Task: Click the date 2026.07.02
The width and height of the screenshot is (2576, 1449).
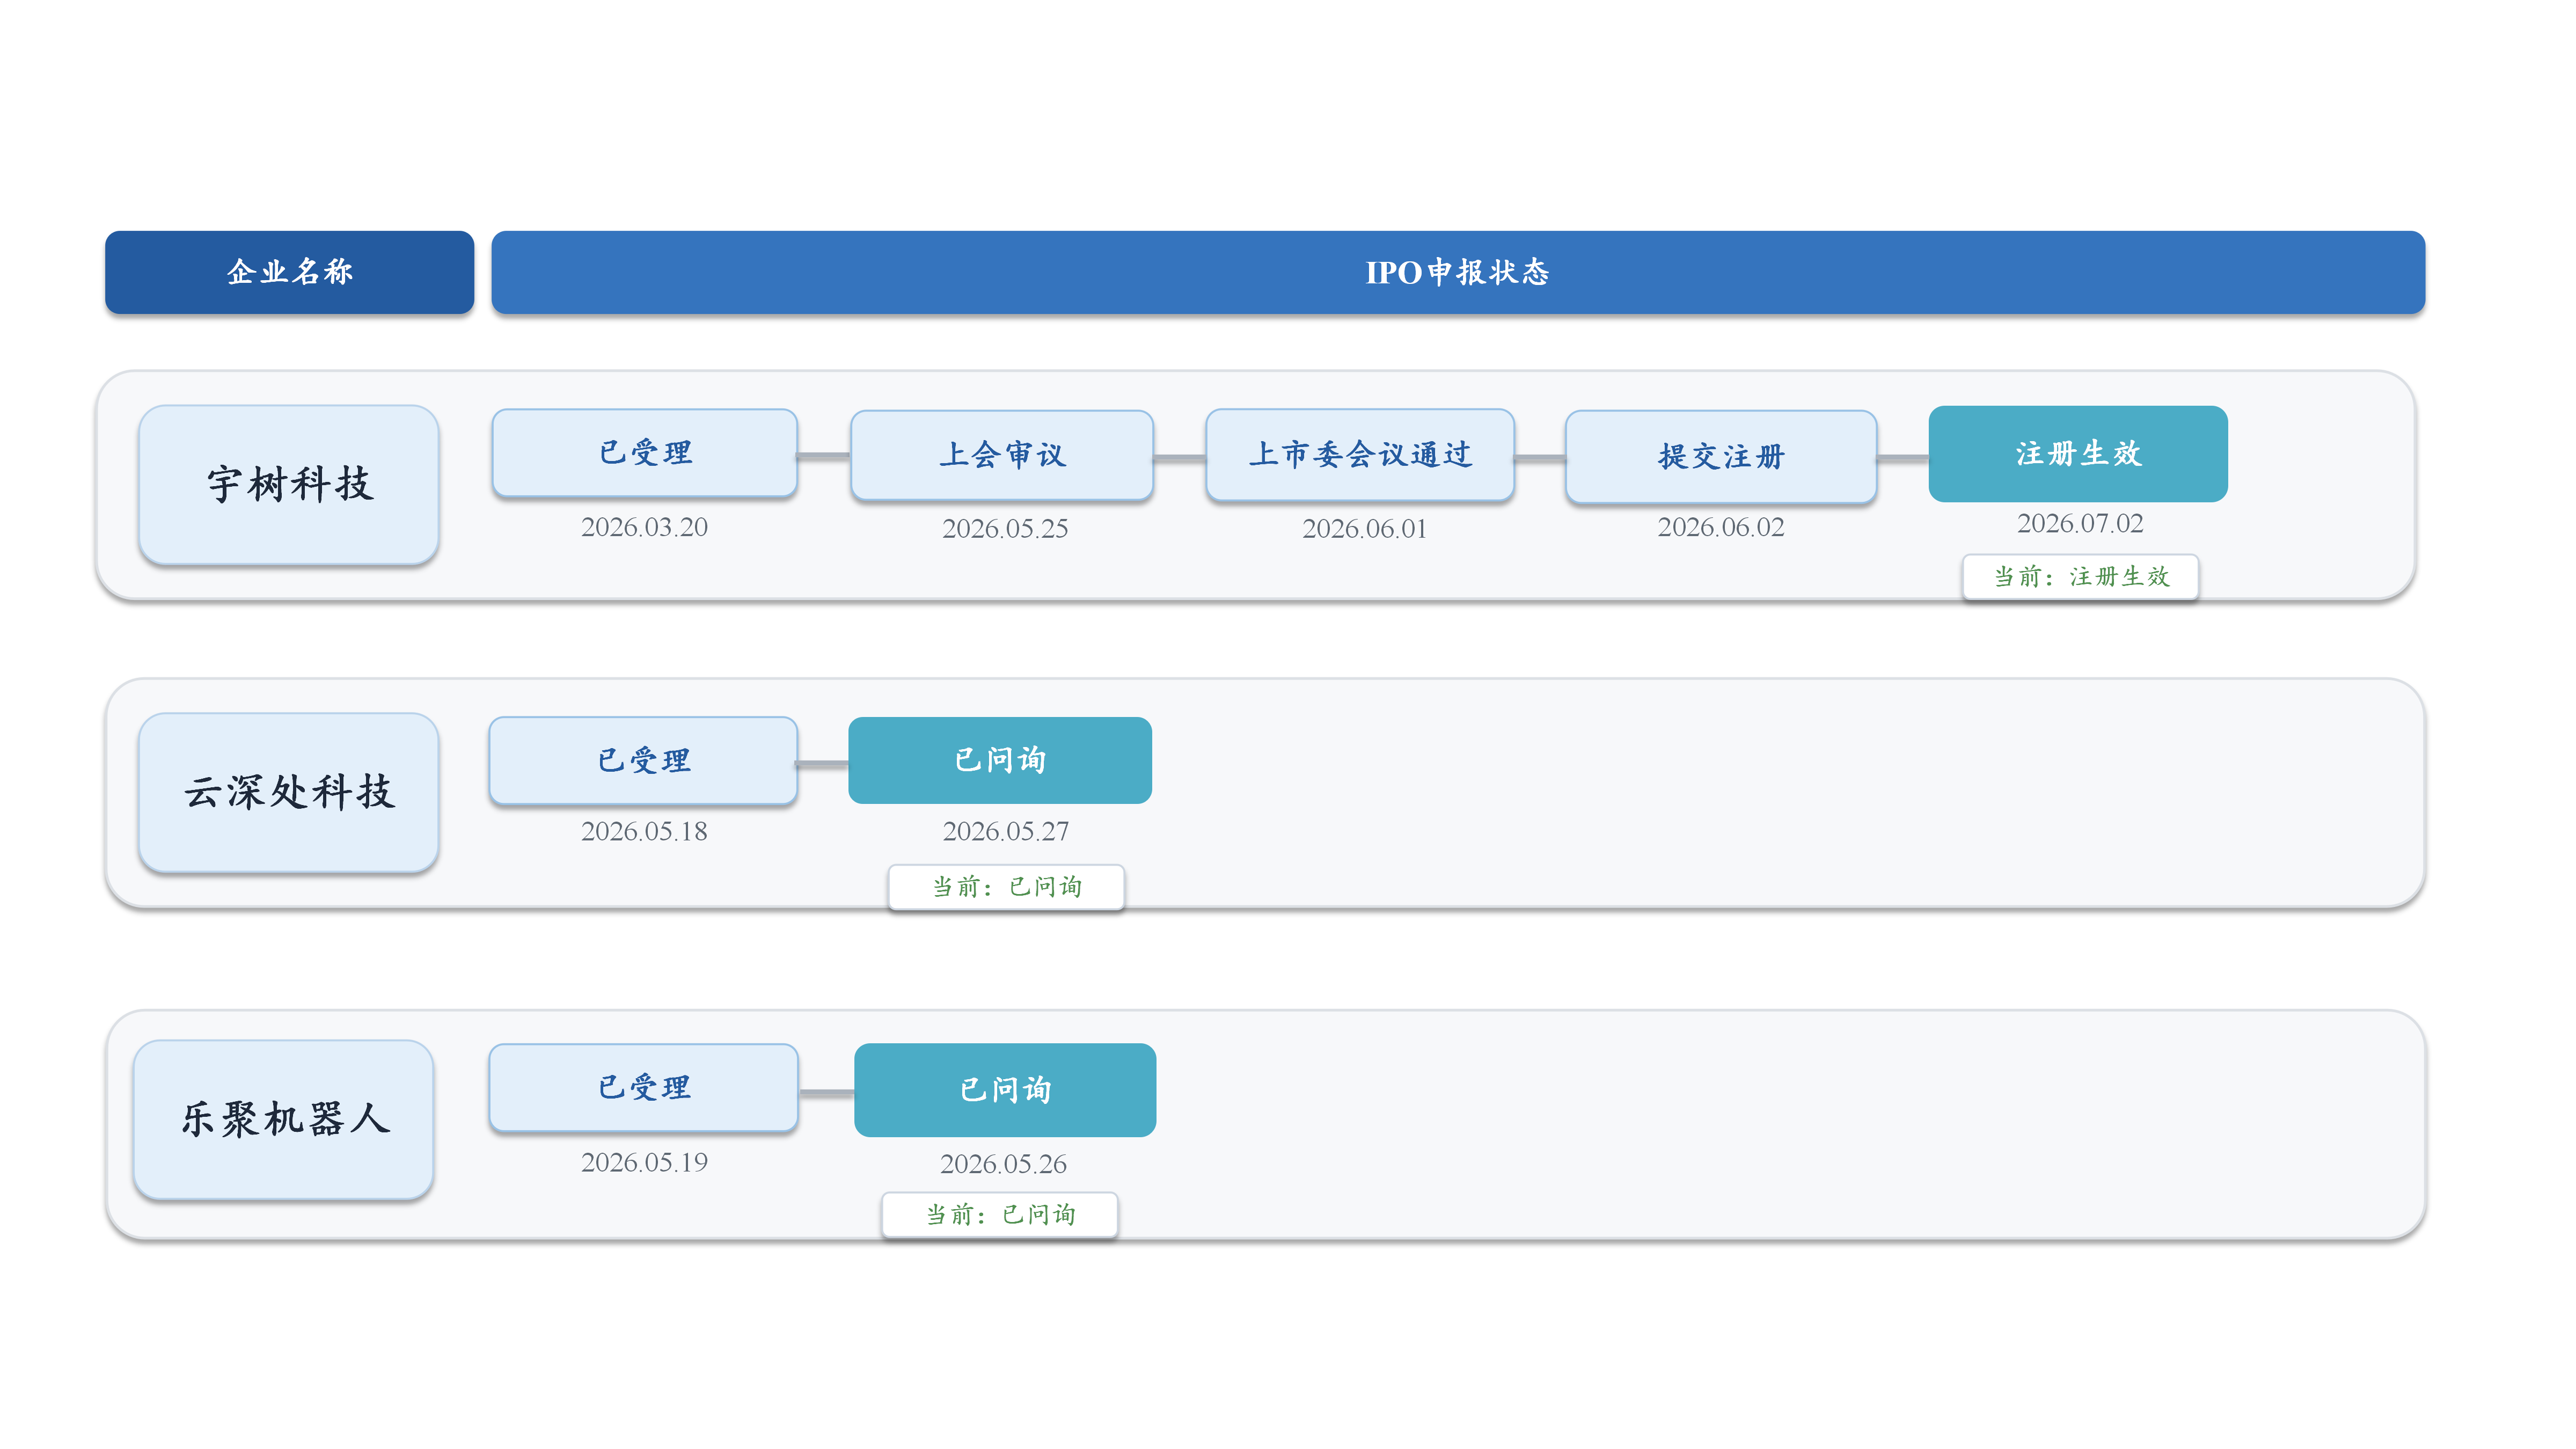Action: [x=2080, y=523]
